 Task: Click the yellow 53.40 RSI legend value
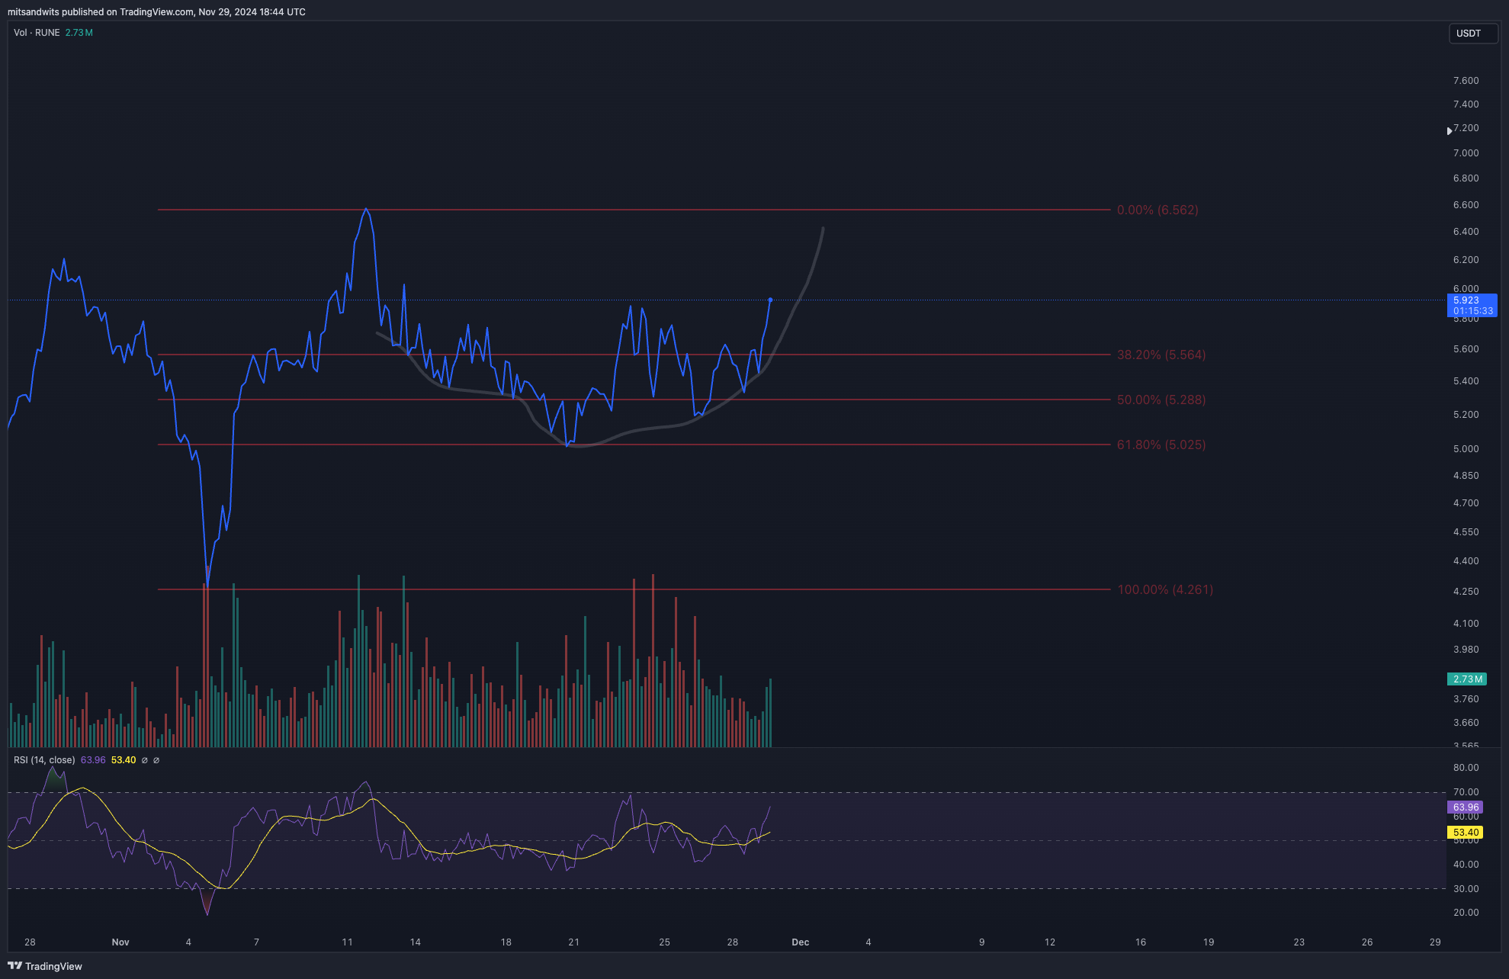pyautogui.click(x=124, y=760)
